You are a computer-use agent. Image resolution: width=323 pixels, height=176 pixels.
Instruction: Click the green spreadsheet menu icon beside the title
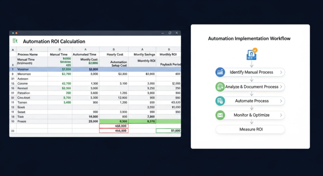click(15, 41)
